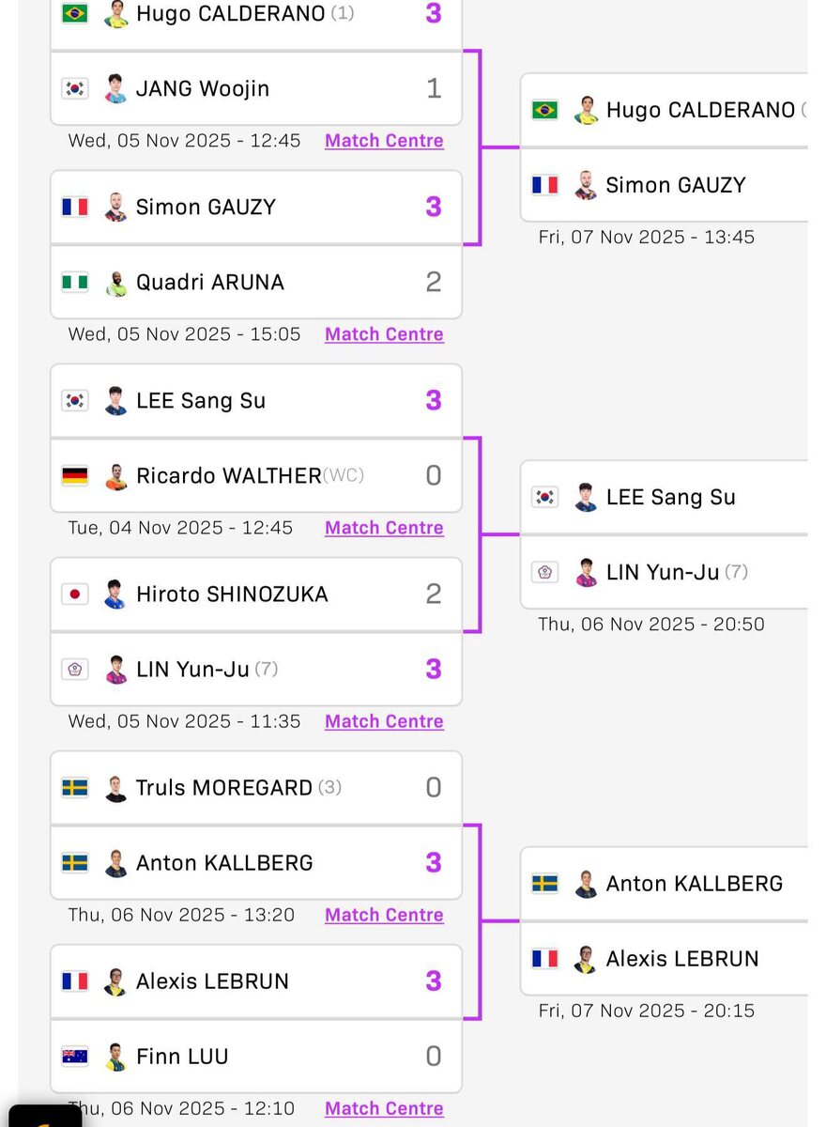Click the Nigeria flag next to Quadri ARUNA
The height and width of the screenshot is (1127, 826).
(75, 282)
